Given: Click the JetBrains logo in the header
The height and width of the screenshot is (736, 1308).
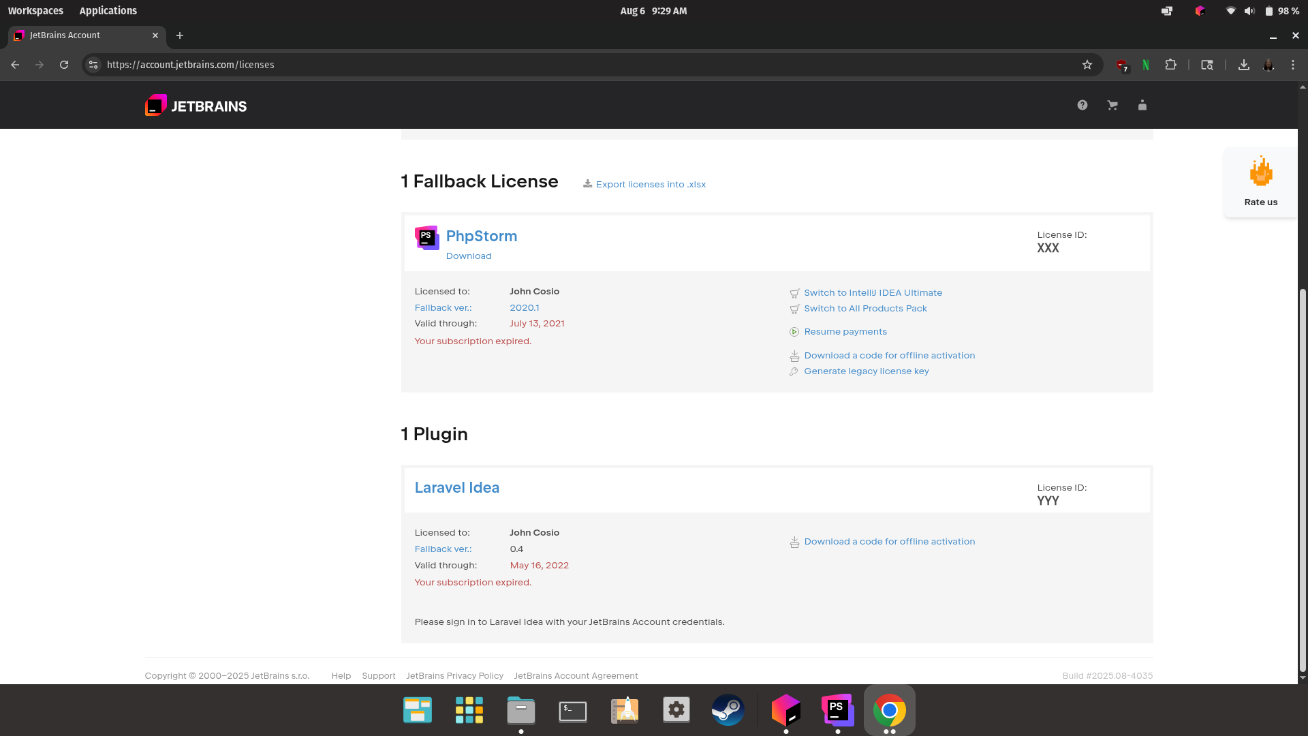Looking at the screenshot, I should pyautogui.click(x=196, y=106).
